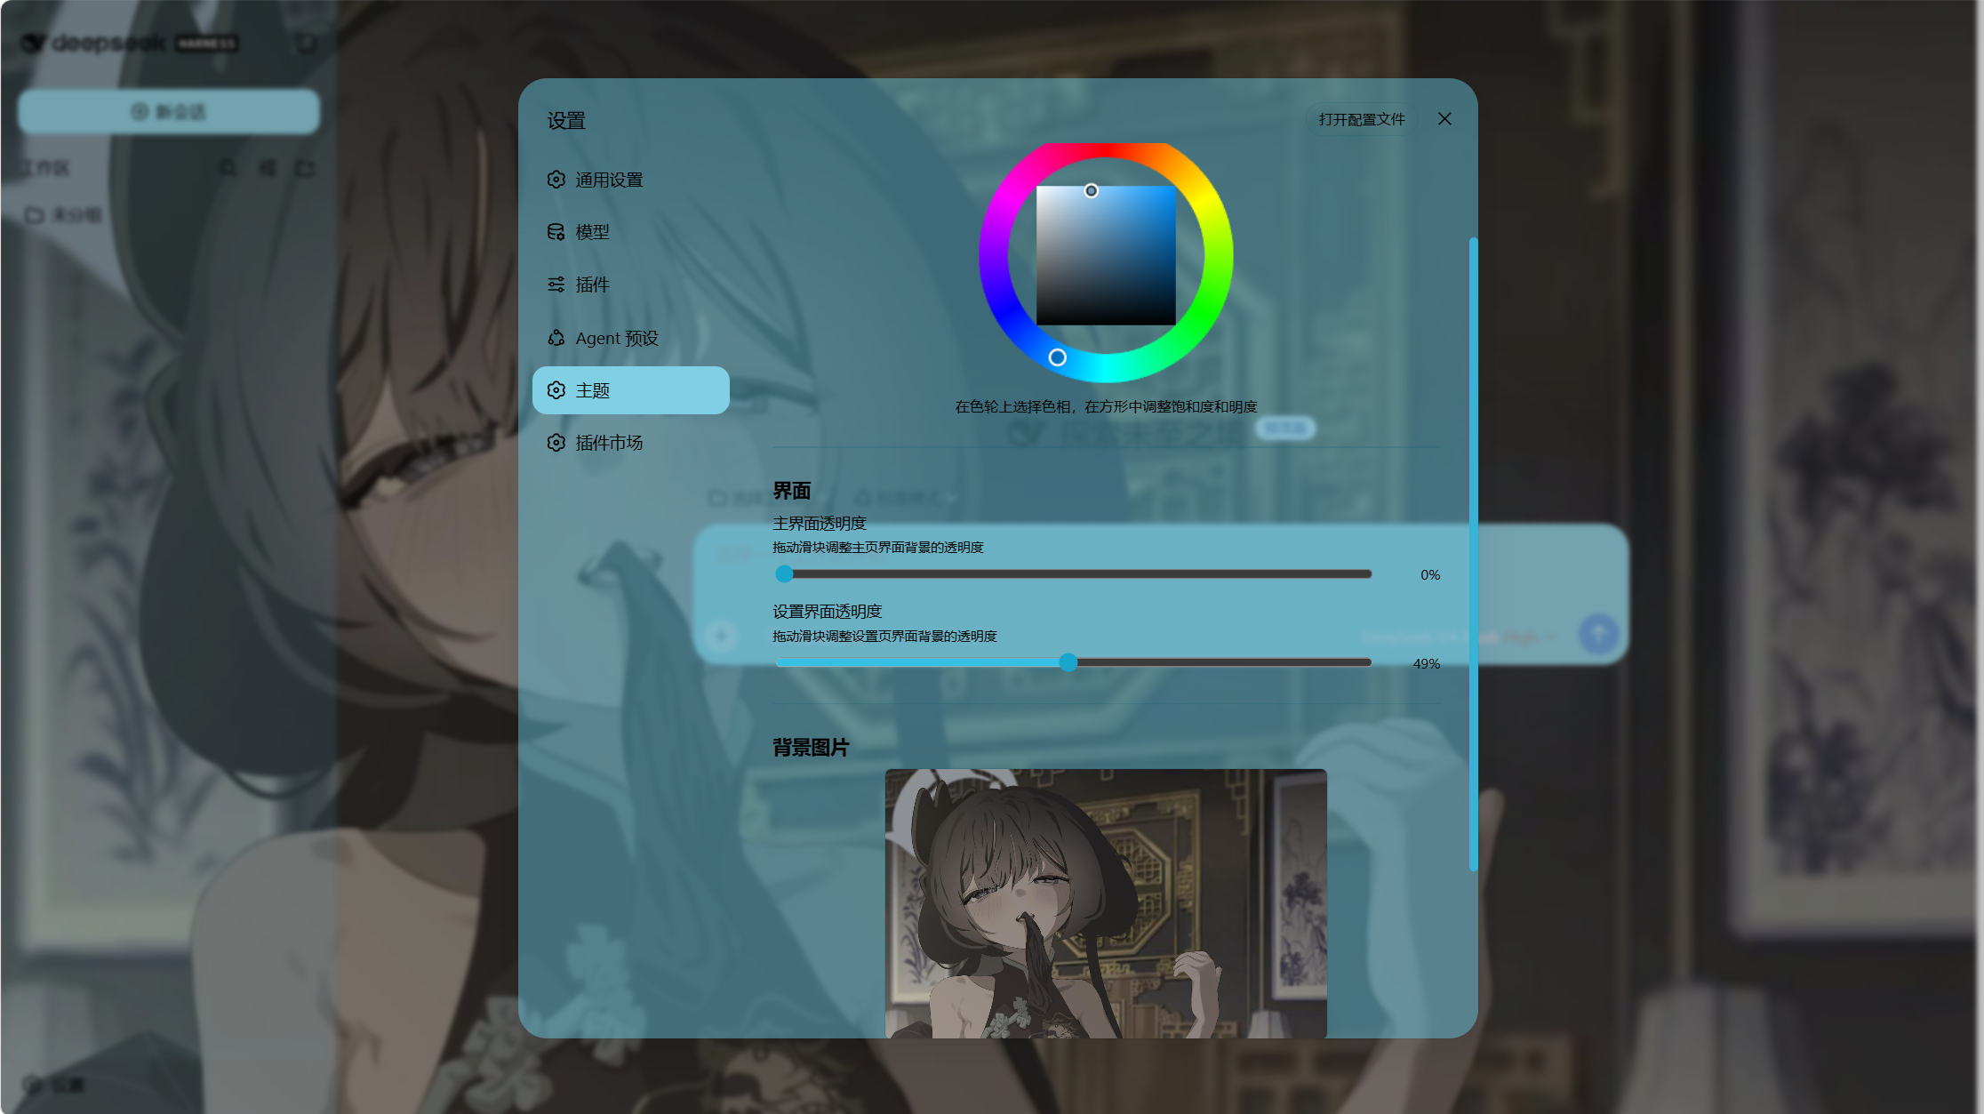Click the blurred 新会话 button in main window
Viewport: 1984px width, 1114px height.
[169, 111]
